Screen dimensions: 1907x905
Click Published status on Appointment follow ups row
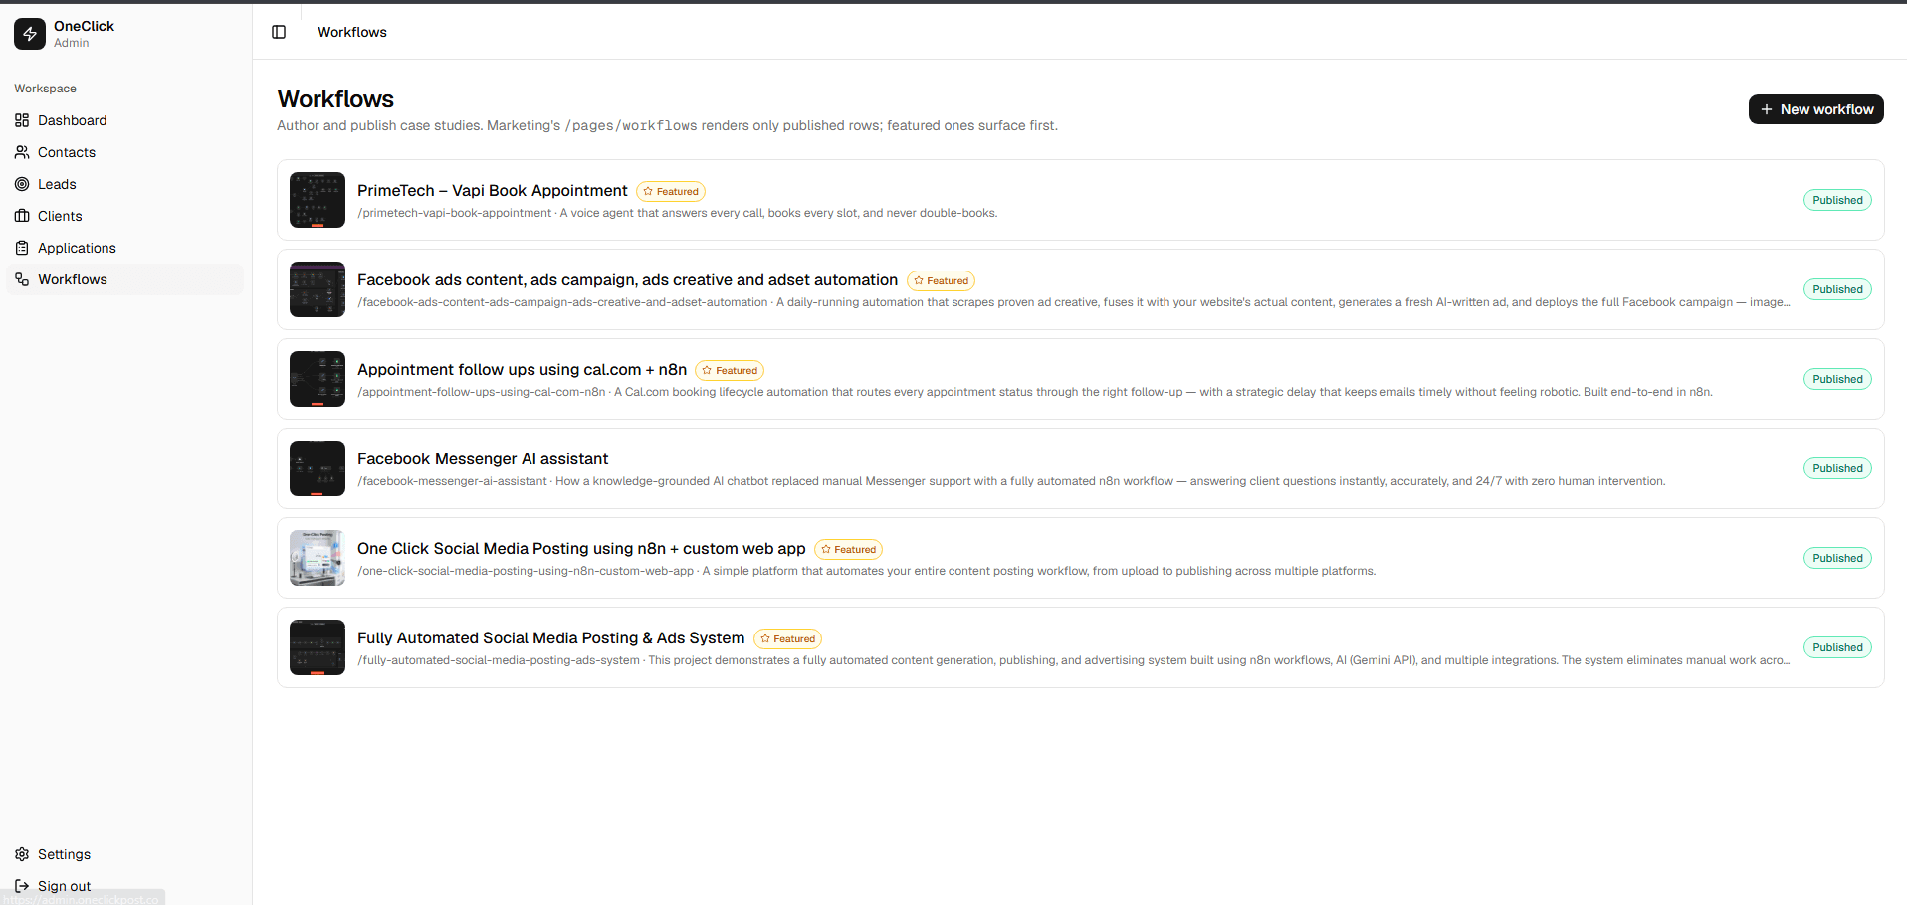pyautogui.click(x=1837, y=379)
